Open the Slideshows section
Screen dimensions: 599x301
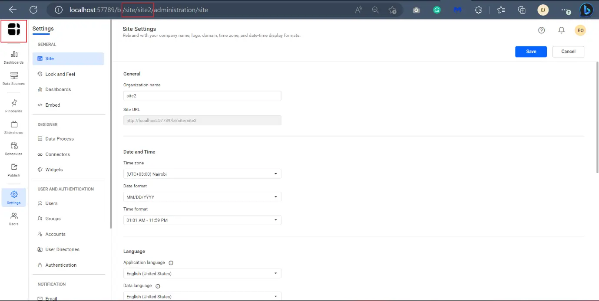(13, 126)
